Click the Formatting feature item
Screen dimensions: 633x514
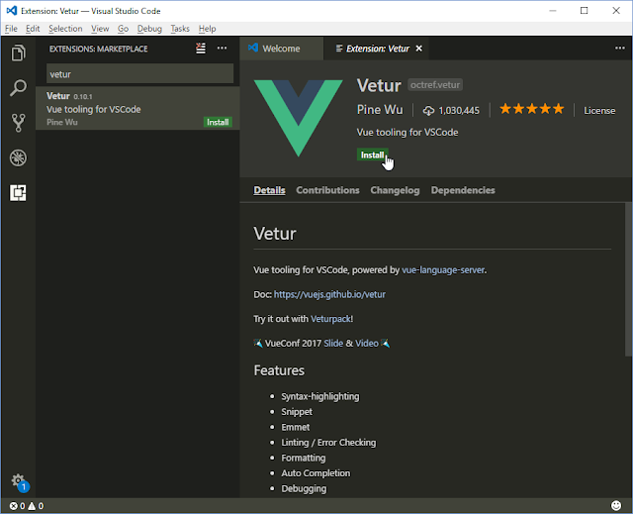(304, 458)
